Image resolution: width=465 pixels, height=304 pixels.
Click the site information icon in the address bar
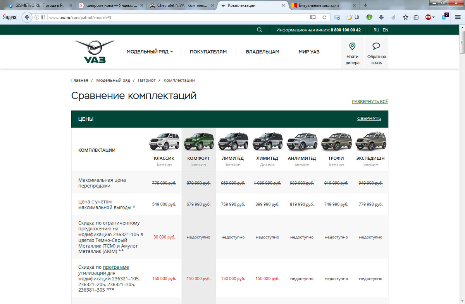click(37, 17)
